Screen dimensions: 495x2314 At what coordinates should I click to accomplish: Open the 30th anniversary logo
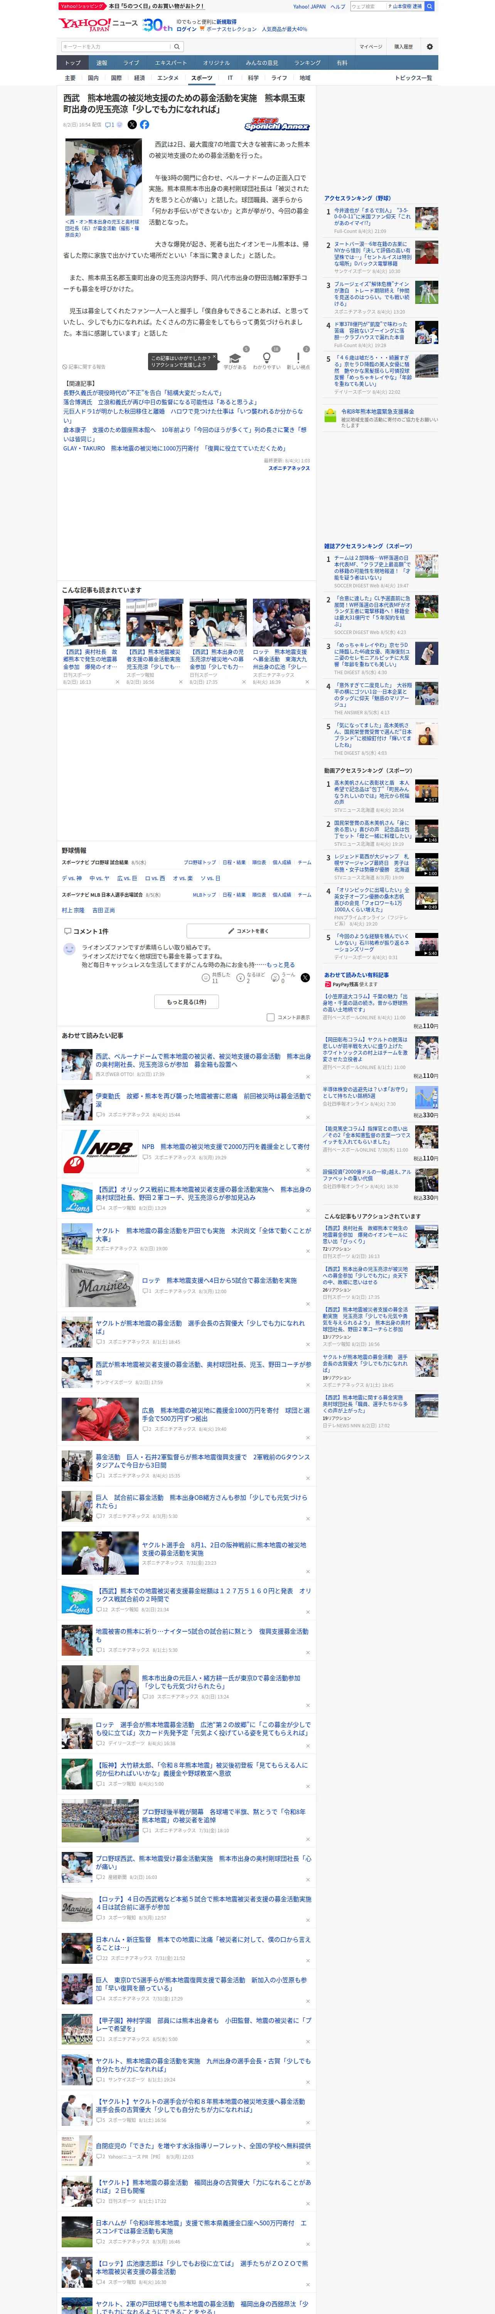coord(157,25)
